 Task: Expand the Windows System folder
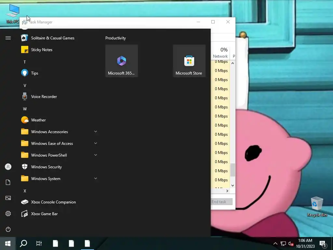pyautogui.click(x=60, y=179)
